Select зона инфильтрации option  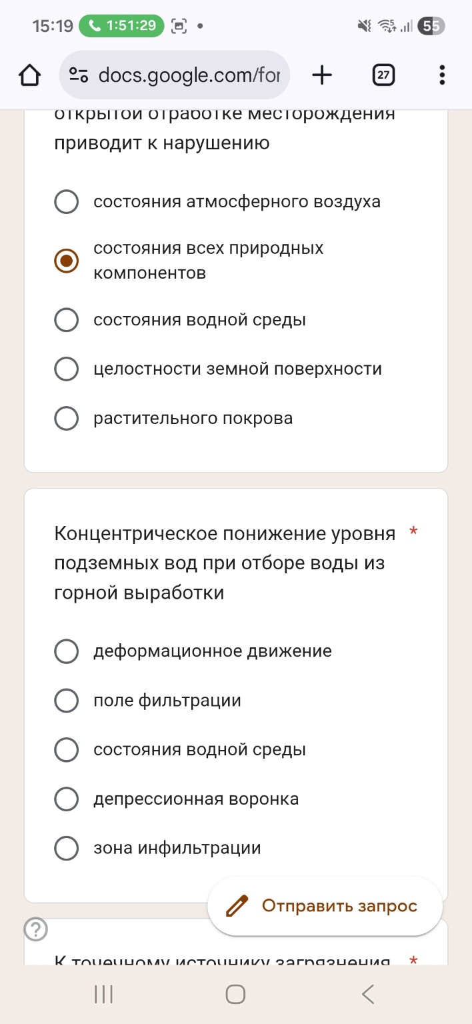(x=66, y=848)
